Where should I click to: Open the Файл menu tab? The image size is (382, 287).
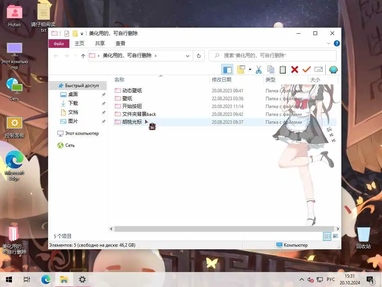[x=59, y=43]
